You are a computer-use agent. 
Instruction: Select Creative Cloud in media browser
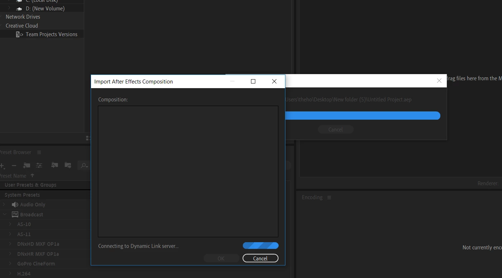click(22, 26)
